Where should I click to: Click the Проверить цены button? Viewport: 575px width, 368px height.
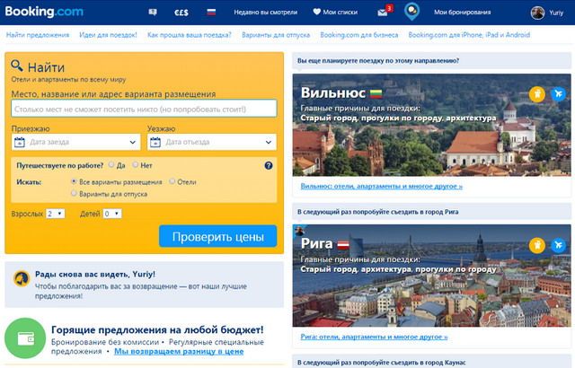pyautogui.click(x=217, y=237)
